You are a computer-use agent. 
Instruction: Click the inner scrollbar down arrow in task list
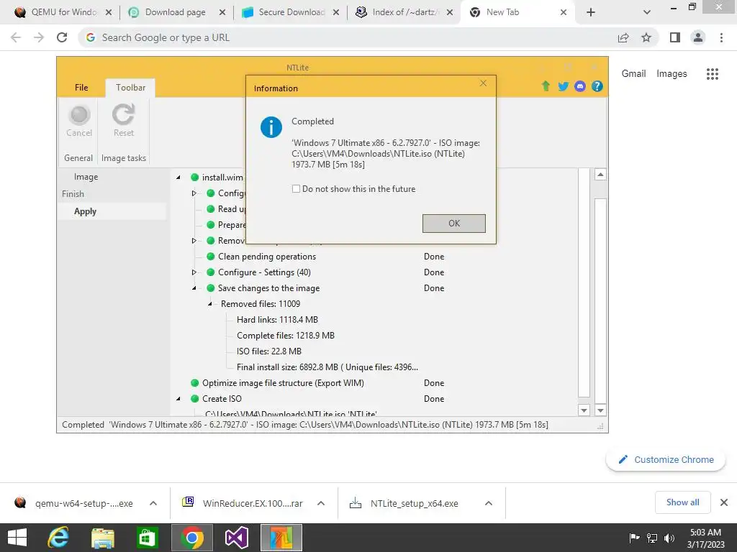(x=584, y=410)
